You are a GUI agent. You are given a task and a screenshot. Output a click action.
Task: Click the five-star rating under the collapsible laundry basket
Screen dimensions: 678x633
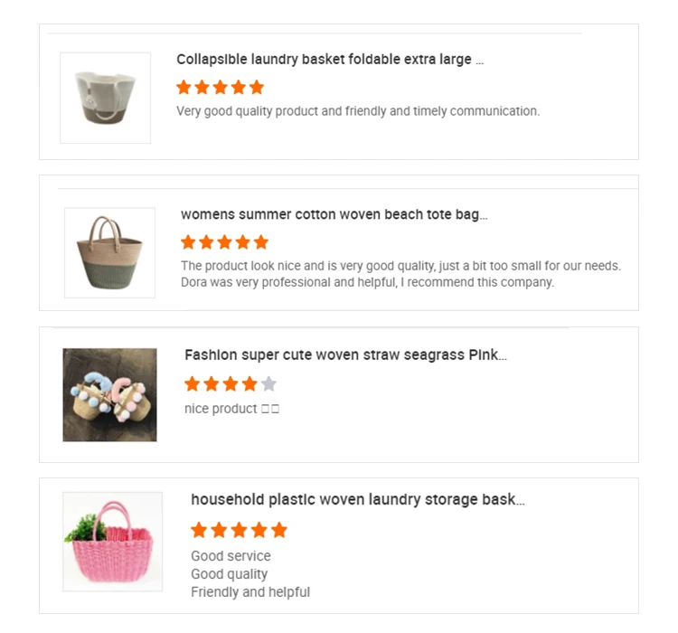click(220, 88)
